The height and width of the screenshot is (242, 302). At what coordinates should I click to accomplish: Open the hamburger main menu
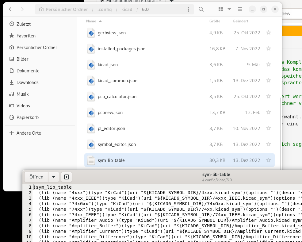(240, 9)
